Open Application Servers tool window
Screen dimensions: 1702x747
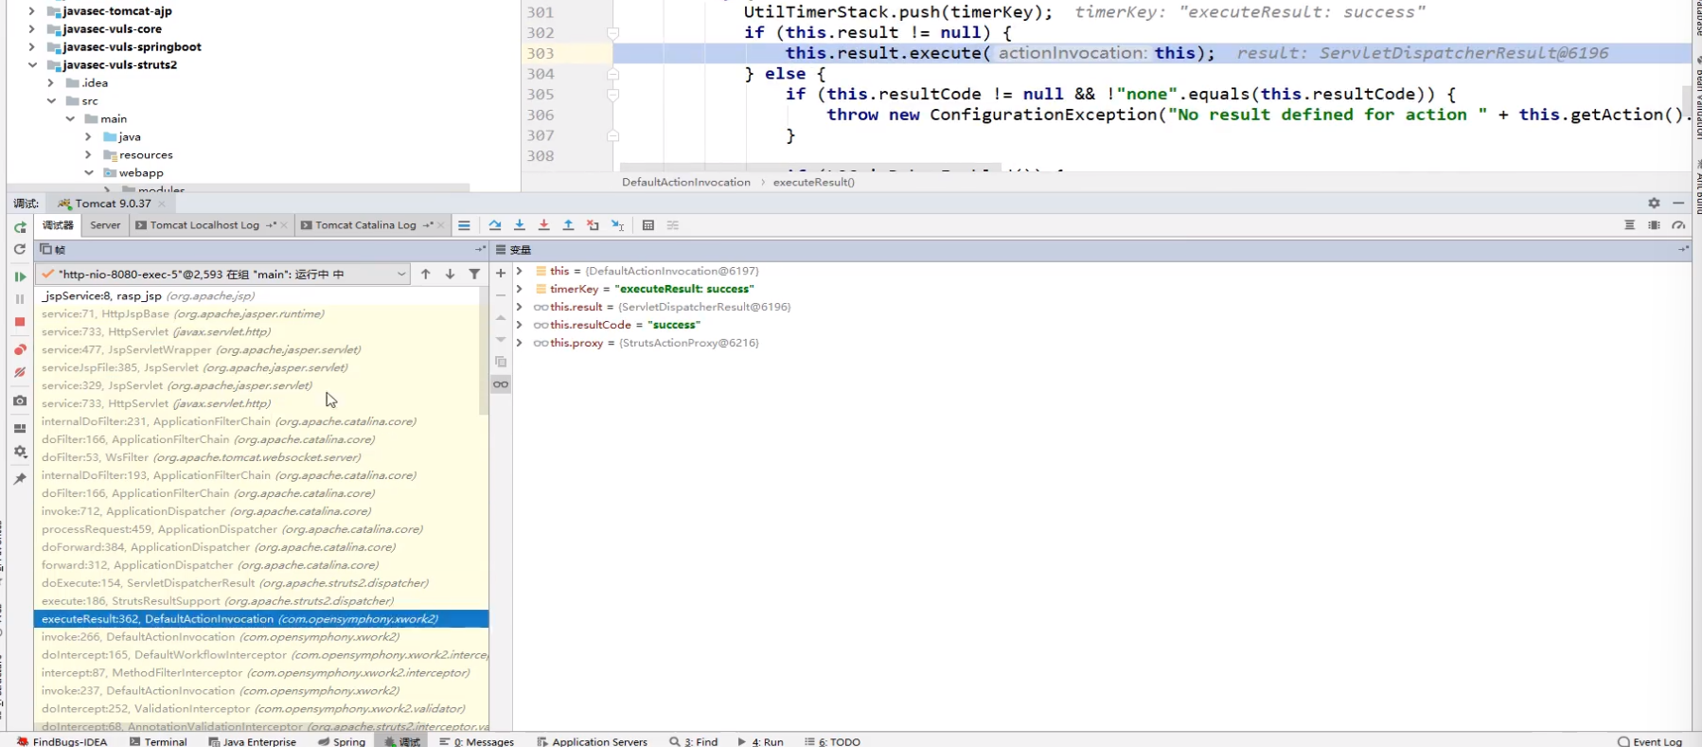[x=592, y=741]
